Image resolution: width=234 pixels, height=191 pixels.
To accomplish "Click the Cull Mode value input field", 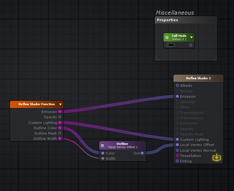I will [x=170, y=45].
